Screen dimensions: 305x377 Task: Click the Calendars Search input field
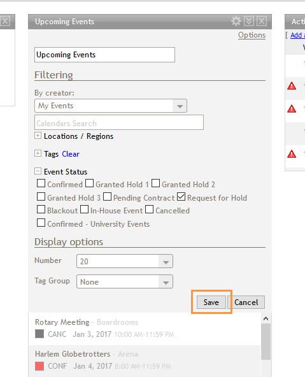click(119, 123)
